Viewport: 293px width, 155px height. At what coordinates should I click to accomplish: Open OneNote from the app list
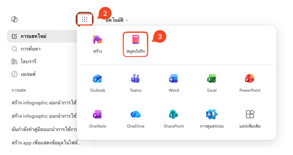[x=98, y=119]
